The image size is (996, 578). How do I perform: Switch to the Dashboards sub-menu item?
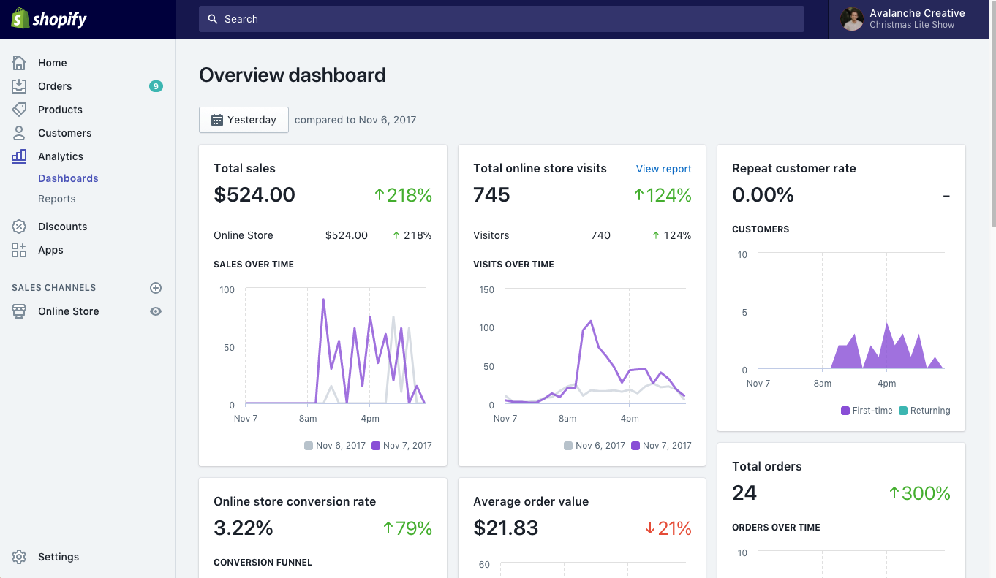[68, 178]
